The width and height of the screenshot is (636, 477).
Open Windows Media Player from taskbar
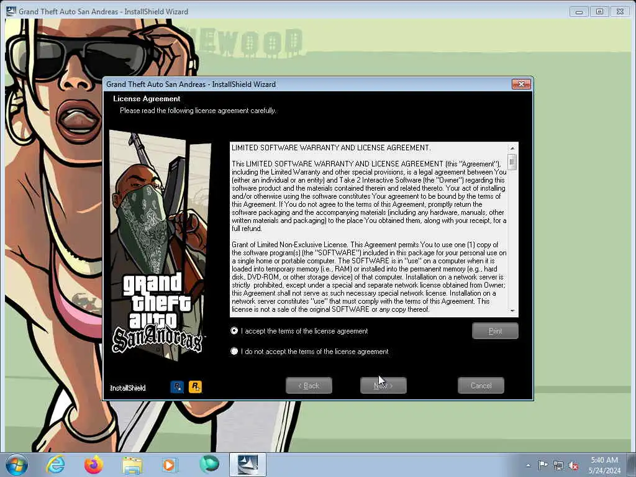click(x=169, y=465)
